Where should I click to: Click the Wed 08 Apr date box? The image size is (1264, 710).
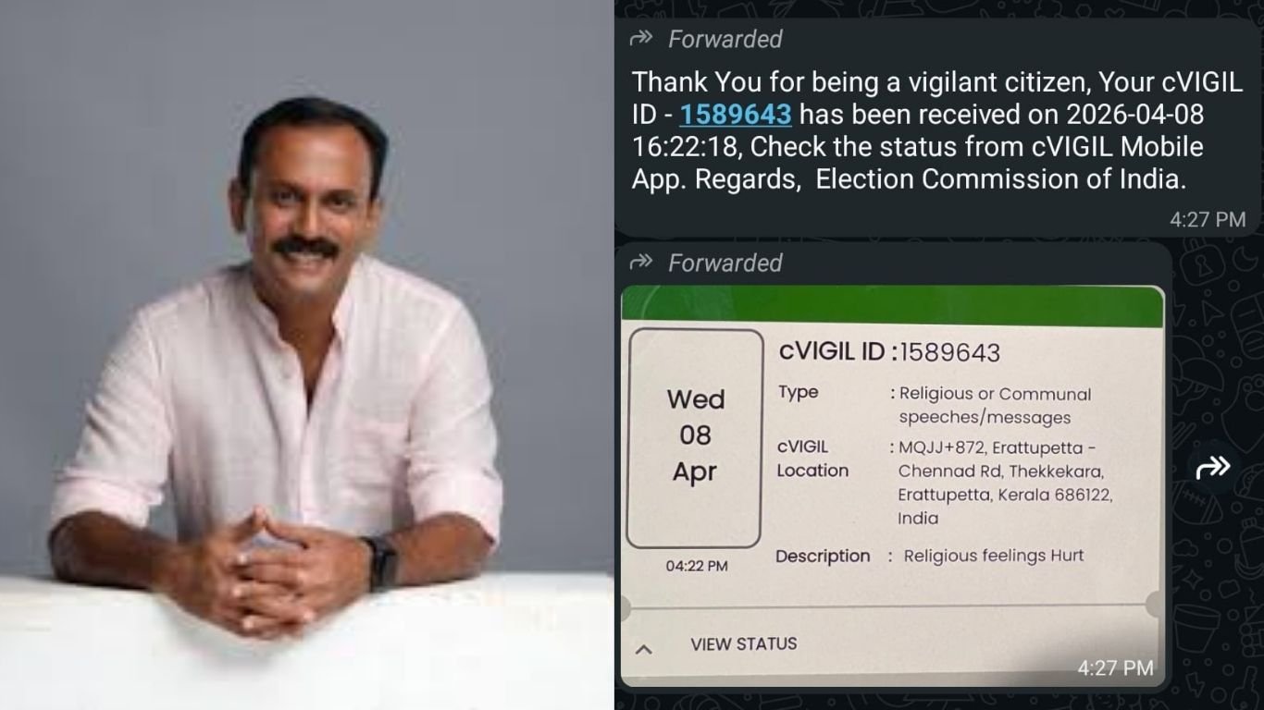(695, 437)
